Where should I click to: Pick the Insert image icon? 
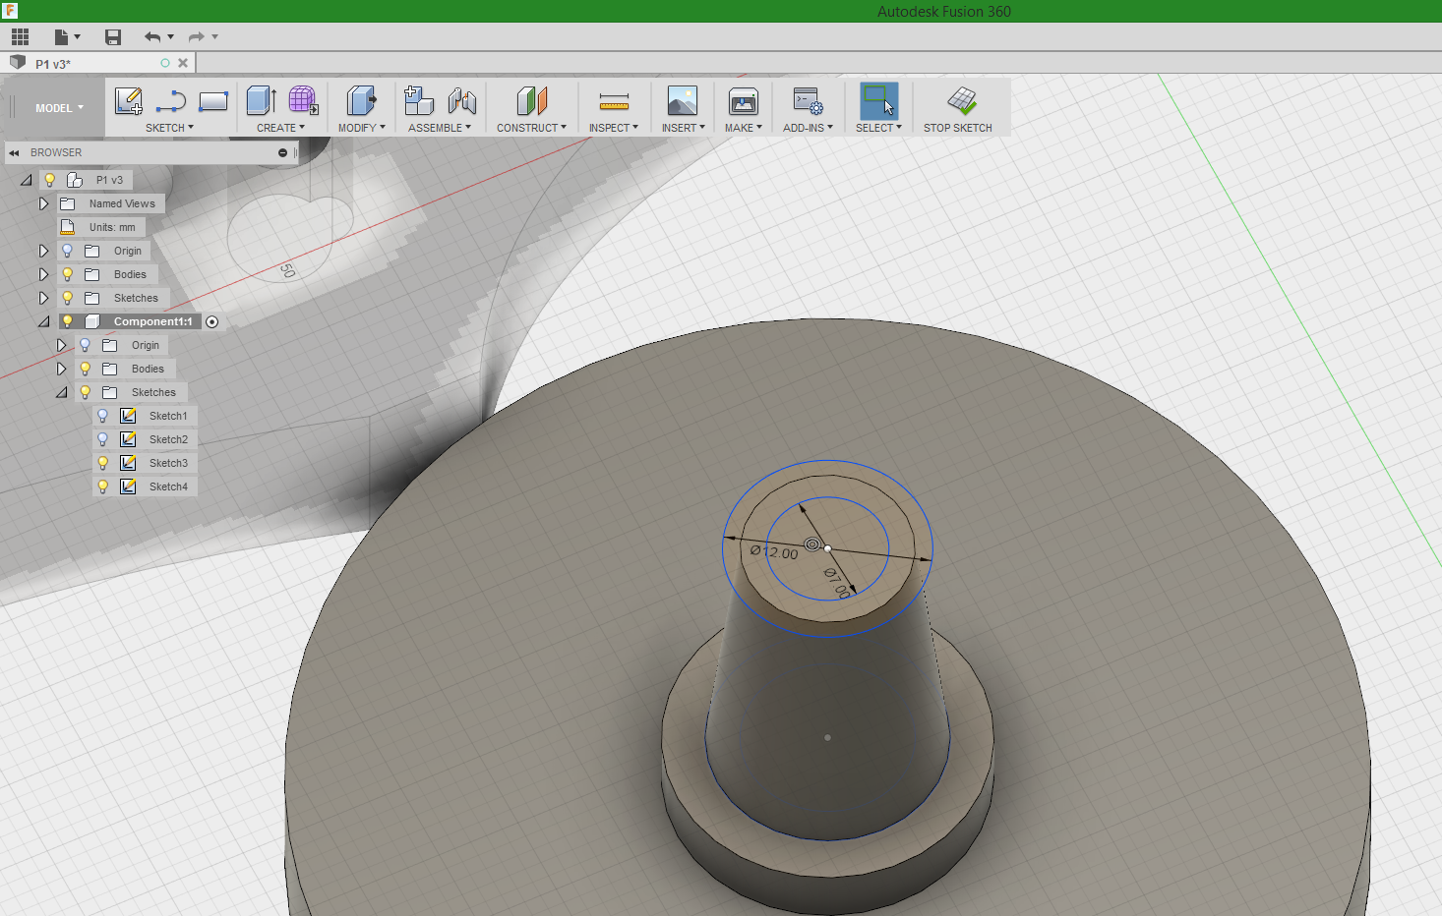pyautogui.click(x=682, y=101)
